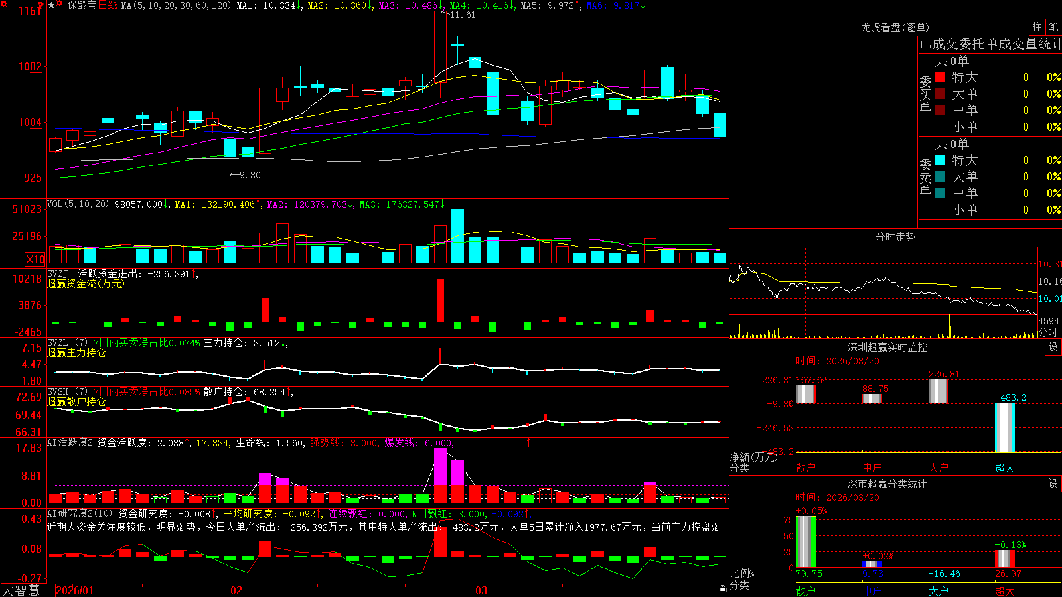This screenshot has width=1062, height=597.
Task: Click the 2026/01 date on timeline
Action: coord(75,590)
